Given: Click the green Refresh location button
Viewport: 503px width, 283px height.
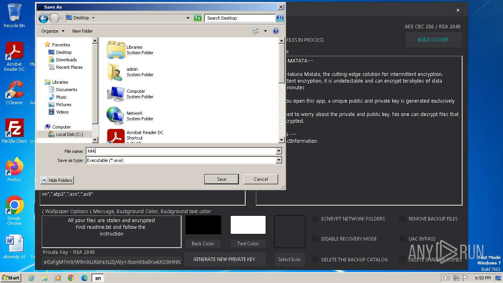Looking at the screenshot, I should coord(198,18).
